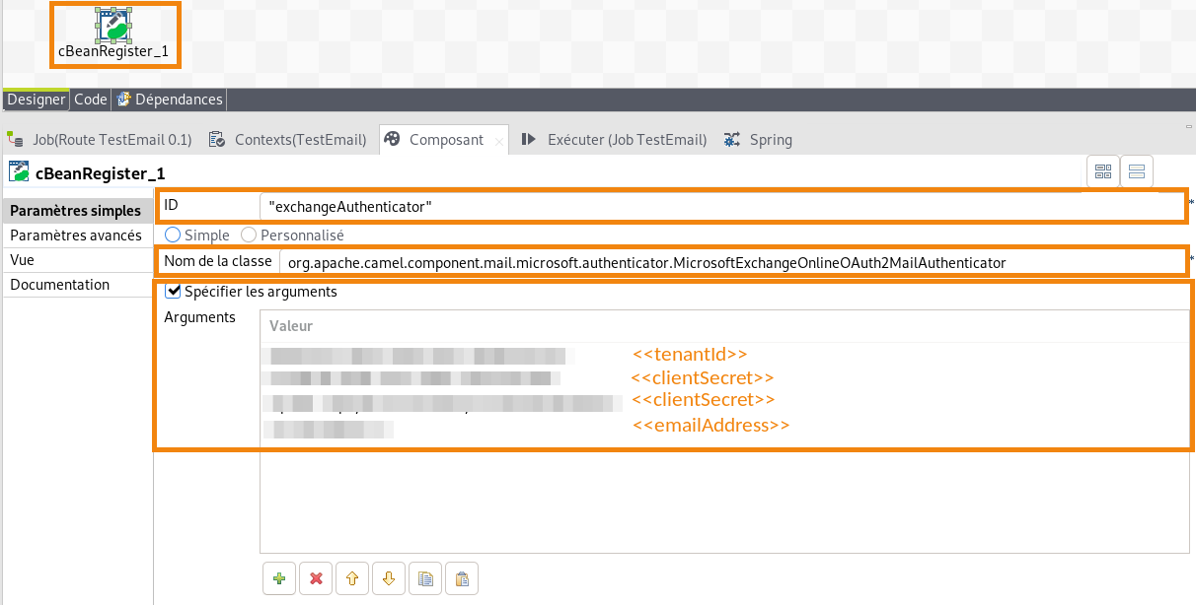Move an argument up with the yellow up-arrow icon
This screenshot has height=605, width=1196.
click(x=352, y=578)
